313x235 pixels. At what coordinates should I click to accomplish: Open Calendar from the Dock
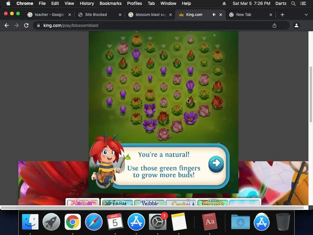115,222
